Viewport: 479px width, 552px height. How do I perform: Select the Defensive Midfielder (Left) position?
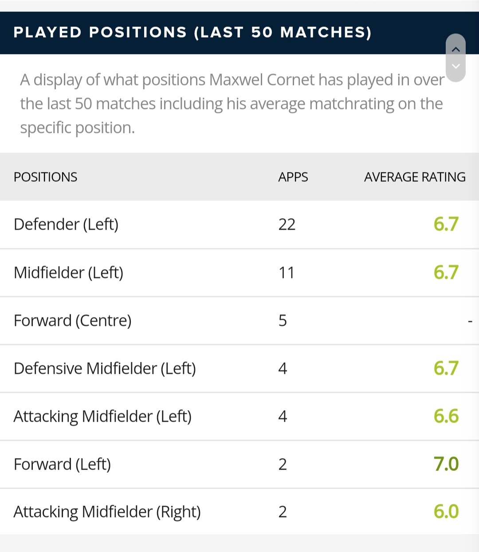105,368
